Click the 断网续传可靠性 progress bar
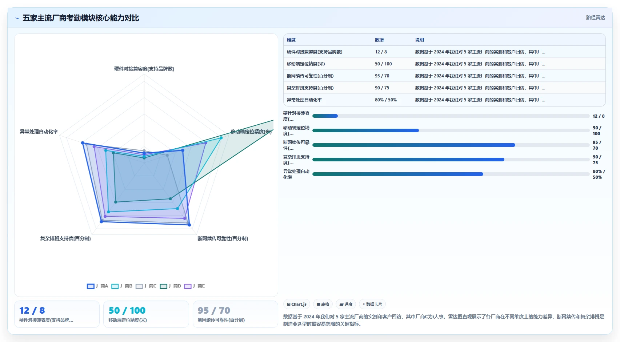Viewport: 620px width, 342px height. [x=451, y=145]
